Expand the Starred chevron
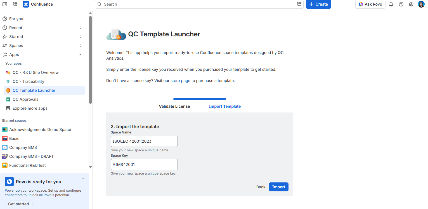 click(x=81, y=37)
